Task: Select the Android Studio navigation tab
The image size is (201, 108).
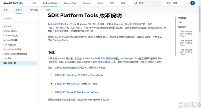Action: pyautogui.click(x=50, y=3)
